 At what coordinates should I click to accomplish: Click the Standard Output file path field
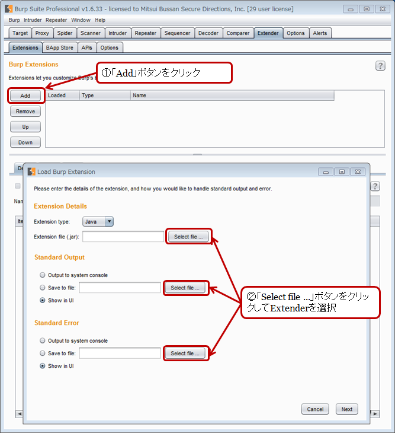click(x=120, y=288)
